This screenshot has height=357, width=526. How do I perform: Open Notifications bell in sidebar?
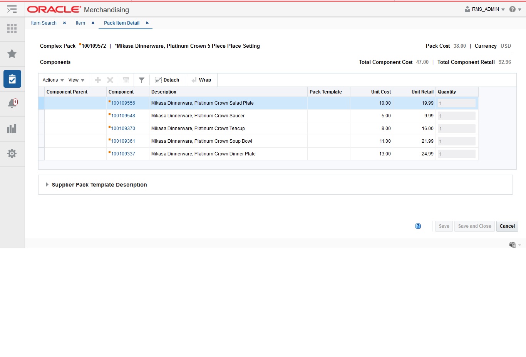(x=12, y=103)
